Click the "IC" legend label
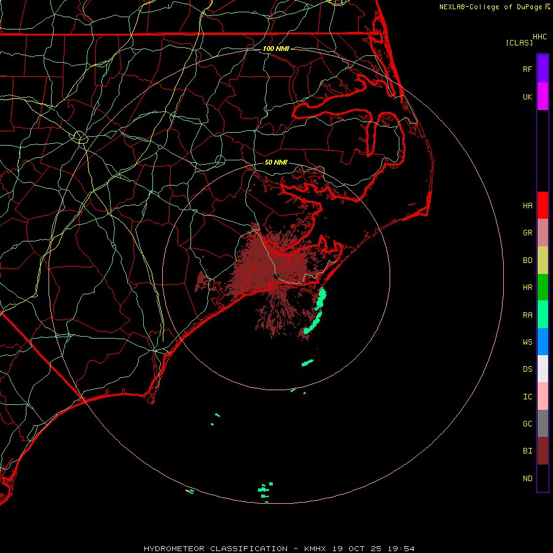This screenshot has height=553, width=553. pos(527,397)
